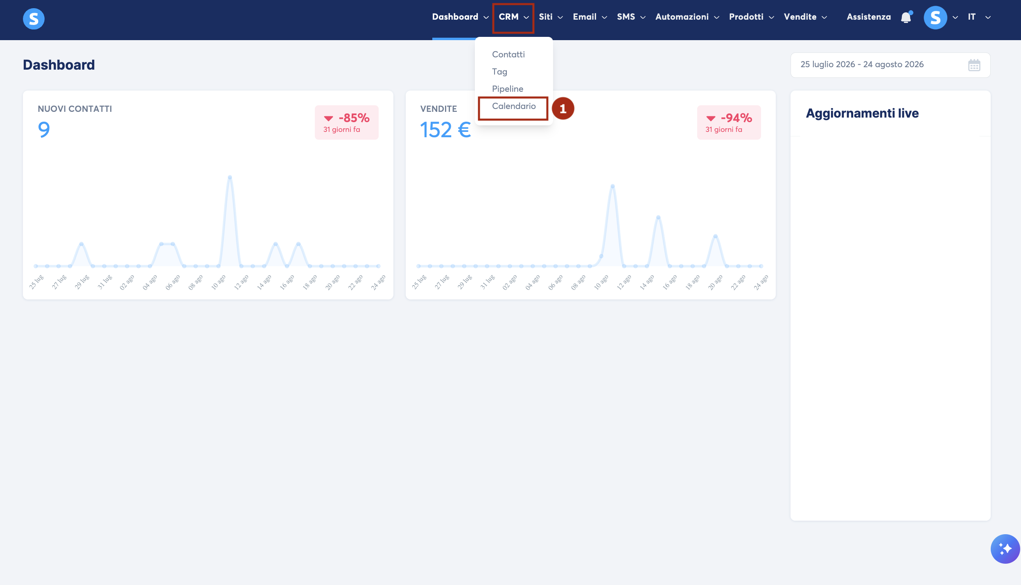Select Calendario from CRM menu
The height and width of the screenshot is (585, 1021).
(513, 106)
